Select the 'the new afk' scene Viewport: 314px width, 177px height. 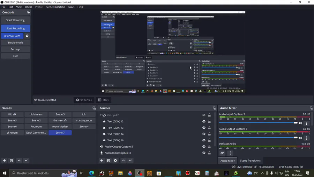click(60, 120)
